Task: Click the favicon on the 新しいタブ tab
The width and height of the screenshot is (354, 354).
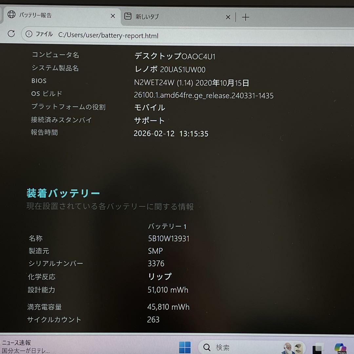Action: click(128, 16)
